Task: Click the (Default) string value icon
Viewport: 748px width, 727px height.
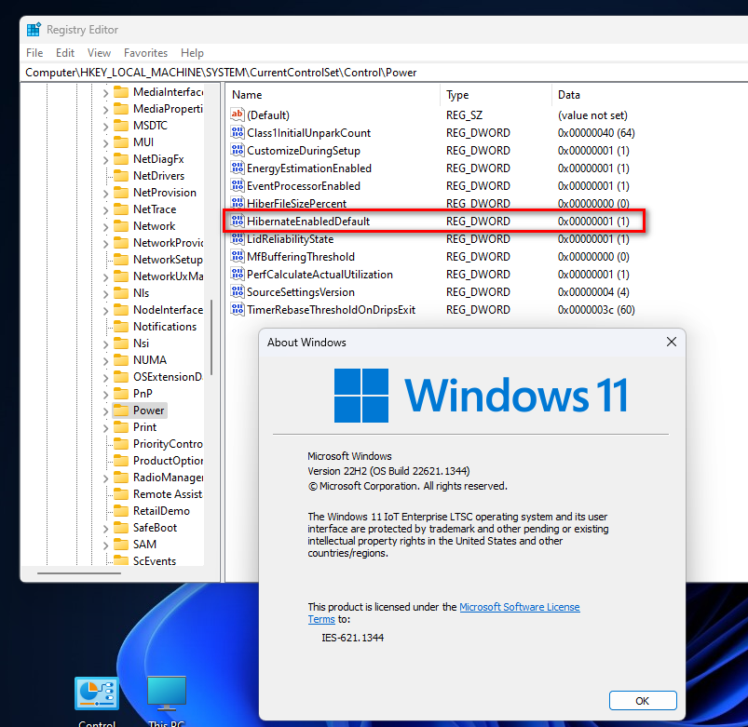Action: pyautogui.click(x=238, y=114)
